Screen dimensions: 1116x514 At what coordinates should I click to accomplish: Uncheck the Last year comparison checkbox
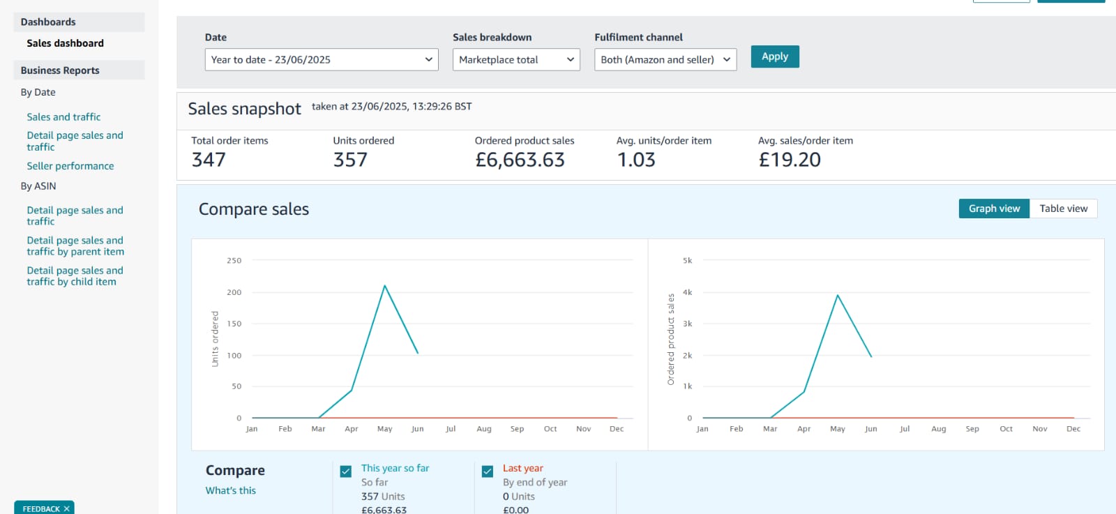pyautogui.click(x=488, y=471)
